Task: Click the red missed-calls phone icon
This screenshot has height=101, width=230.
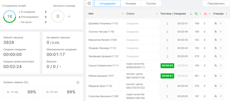Action: coord(205,14)
